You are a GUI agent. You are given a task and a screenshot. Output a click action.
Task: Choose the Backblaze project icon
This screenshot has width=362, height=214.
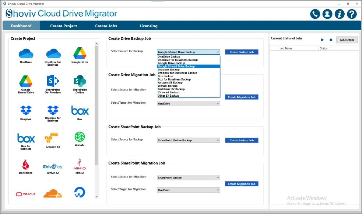click(26, 164)
